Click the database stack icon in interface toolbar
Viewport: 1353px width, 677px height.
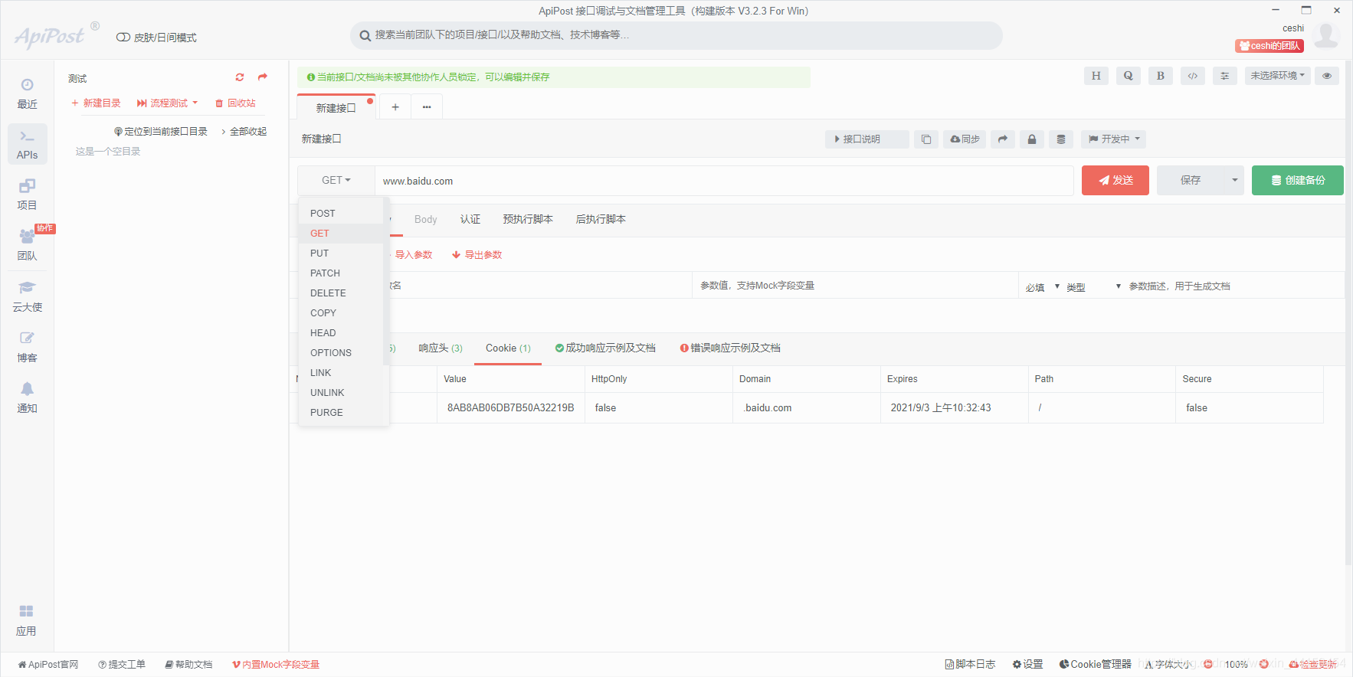point(1061,139)
